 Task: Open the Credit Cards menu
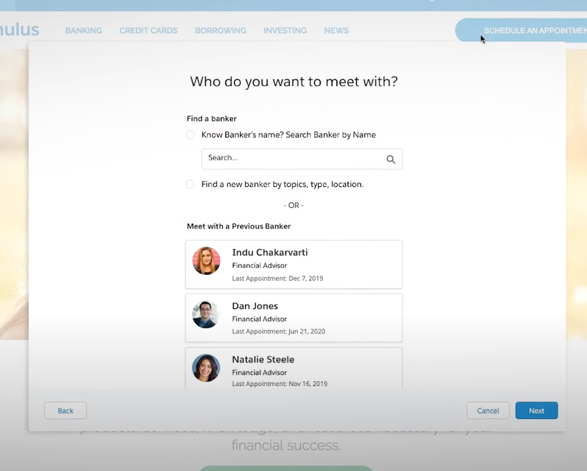[x=149, y=31]
